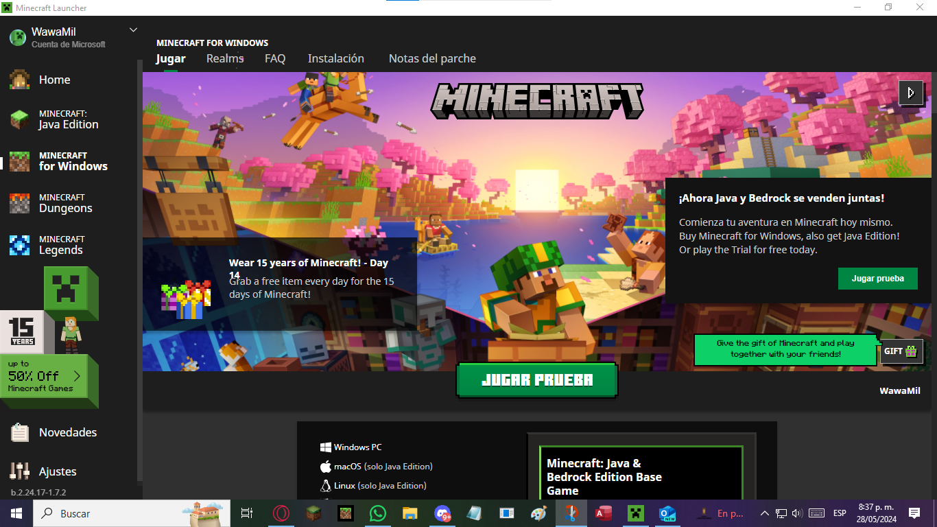
Task: Open Novedades clipboard icon
Action: (x=19, y=432)
